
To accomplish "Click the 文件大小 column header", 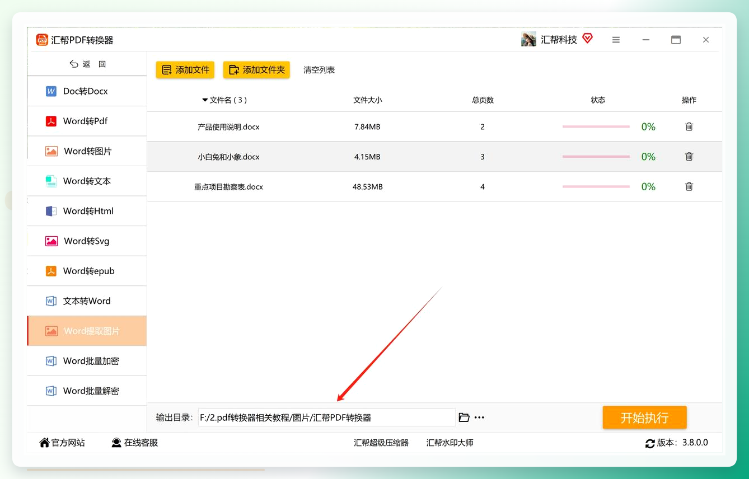I will [x=367, y=100].
